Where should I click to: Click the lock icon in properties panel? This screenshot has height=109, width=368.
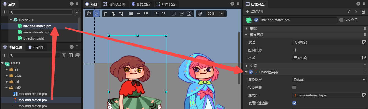click(x=363, y=12)
